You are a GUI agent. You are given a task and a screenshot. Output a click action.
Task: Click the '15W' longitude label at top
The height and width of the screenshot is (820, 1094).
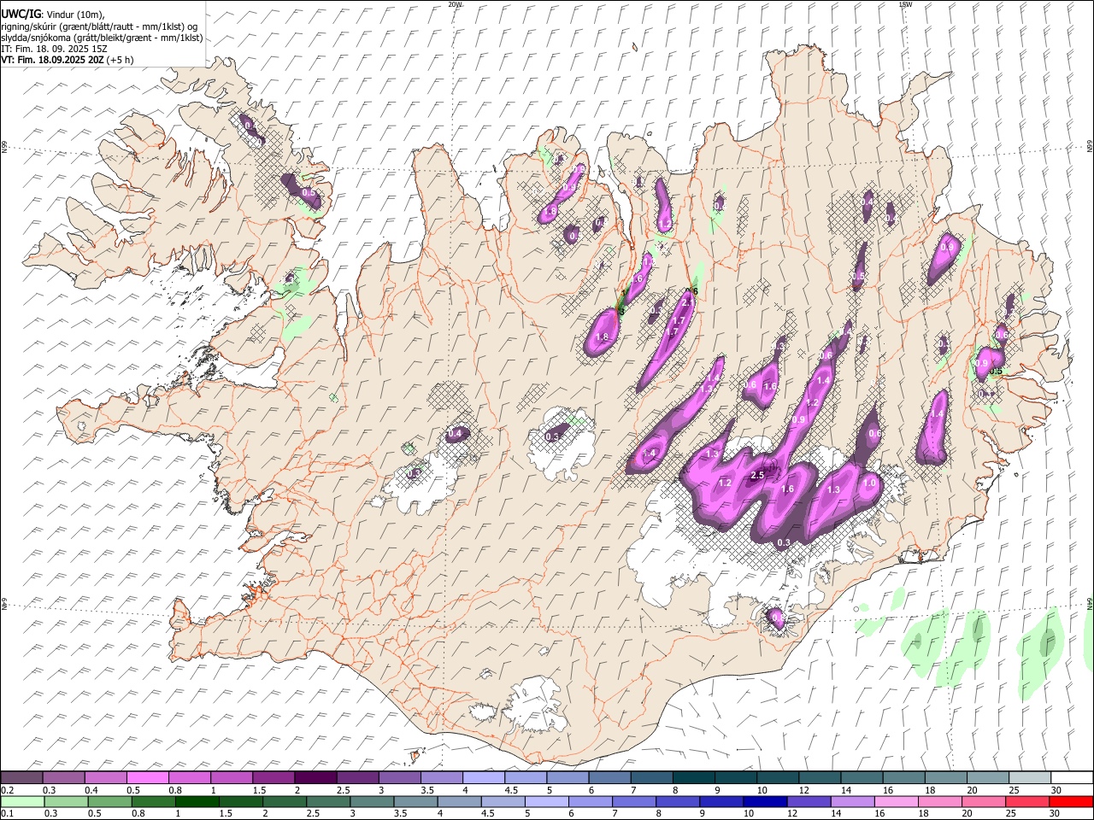click(905, 4)
